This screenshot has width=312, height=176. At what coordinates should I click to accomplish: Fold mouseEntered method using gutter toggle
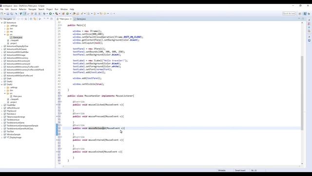(61, 137)
